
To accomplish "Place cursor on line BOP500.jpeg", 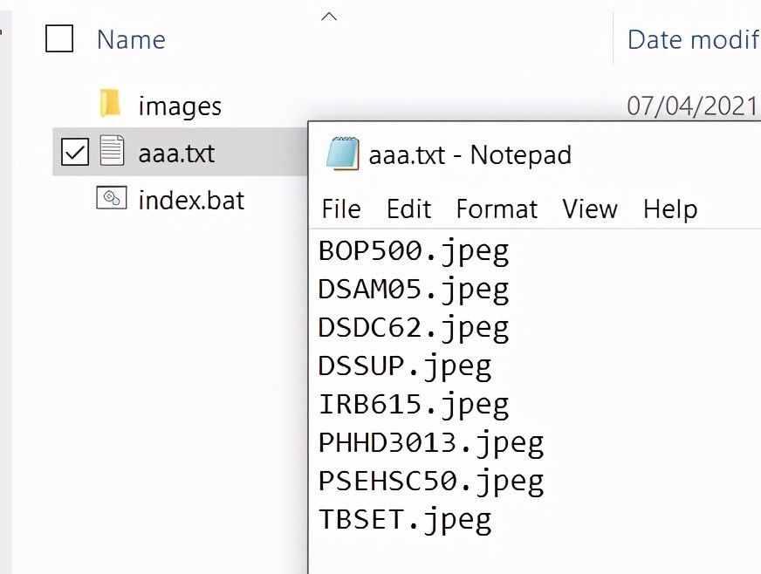I will [x=414, y=252].
